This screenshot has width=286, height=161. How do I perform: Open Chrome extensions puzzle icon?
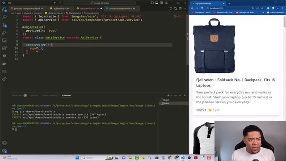pos(268,8)
